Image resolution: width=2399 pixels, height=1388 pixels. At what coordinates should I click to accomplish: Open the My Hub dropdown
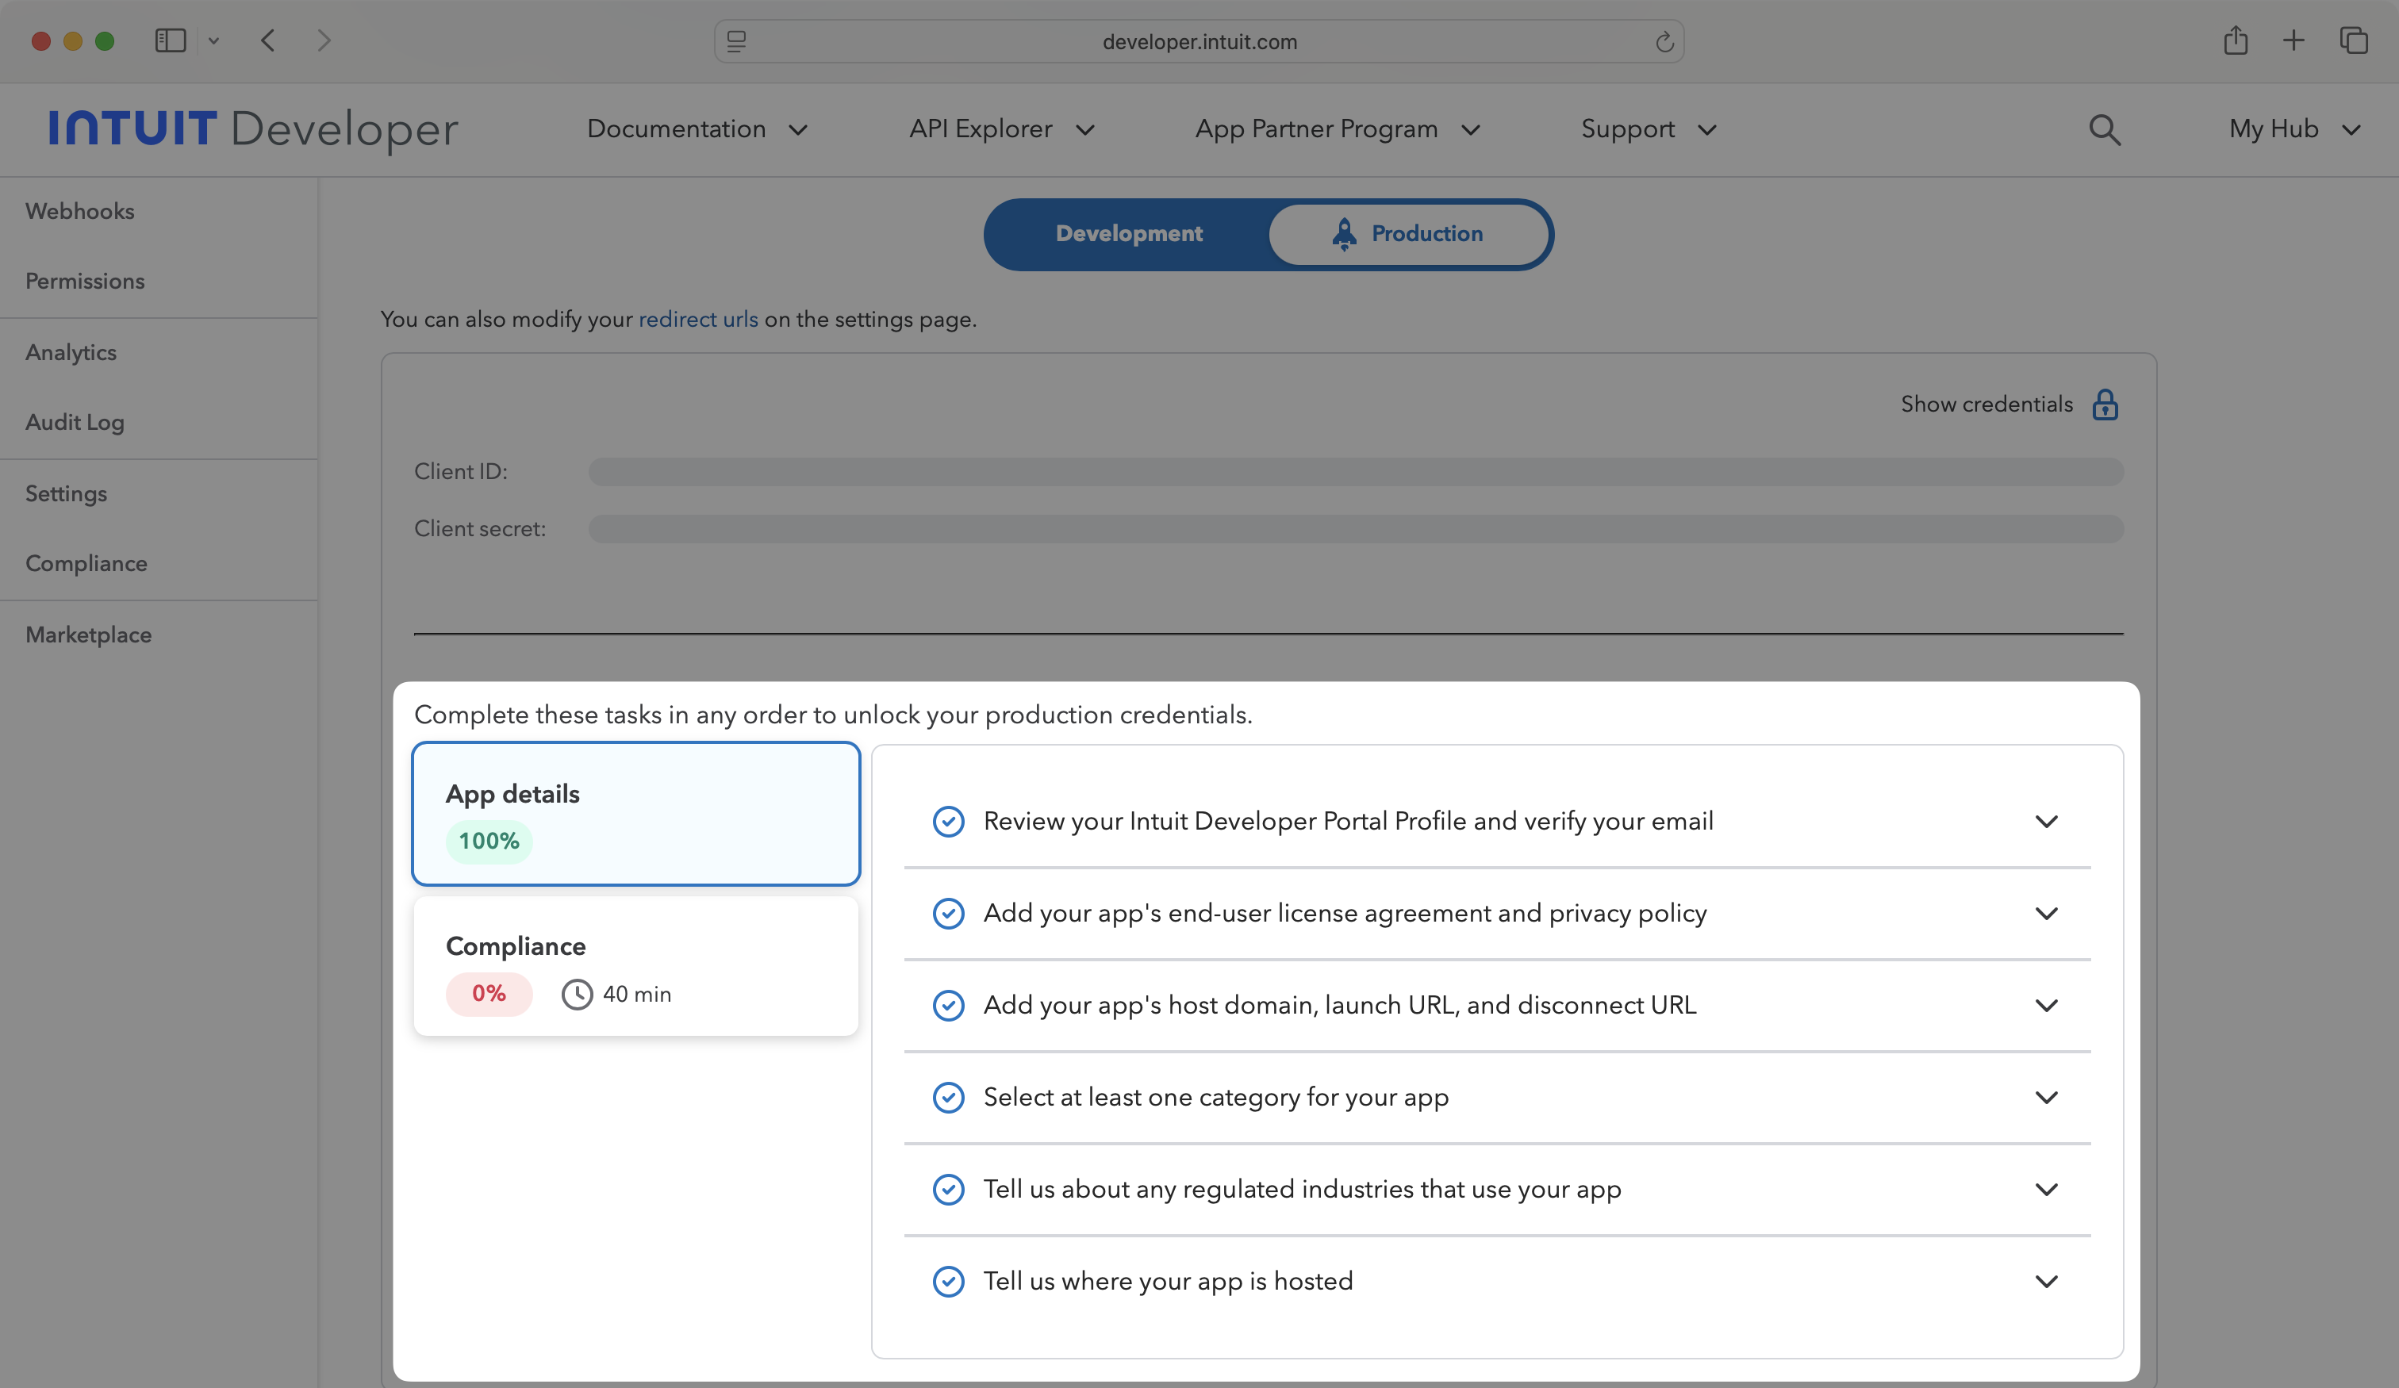tap(2294, 129)
